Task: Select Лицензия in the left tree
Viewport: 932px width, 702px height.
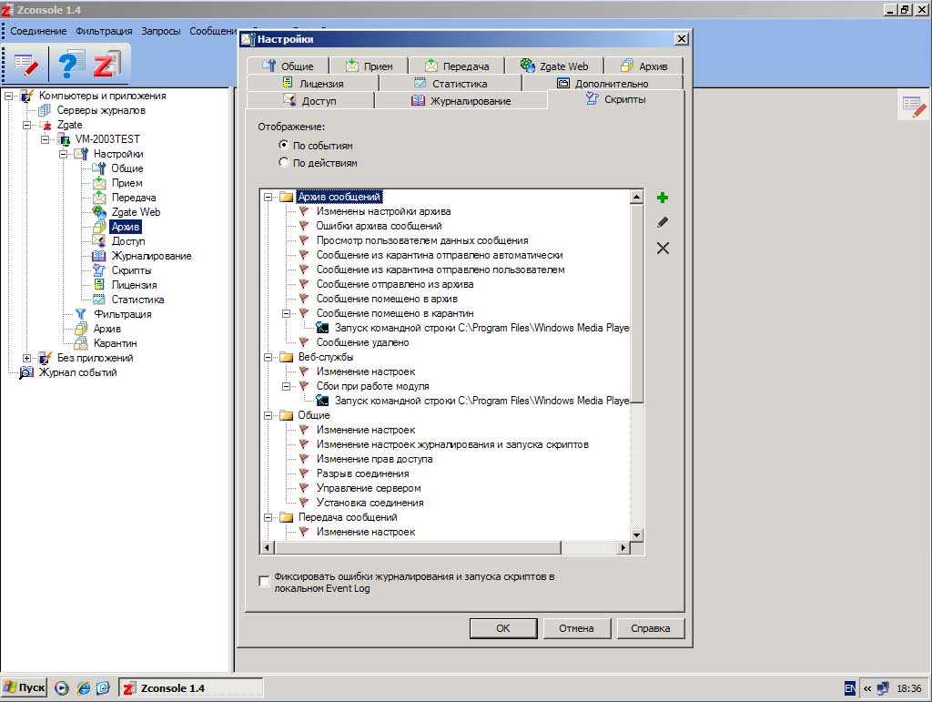Action: click(135, 285)
